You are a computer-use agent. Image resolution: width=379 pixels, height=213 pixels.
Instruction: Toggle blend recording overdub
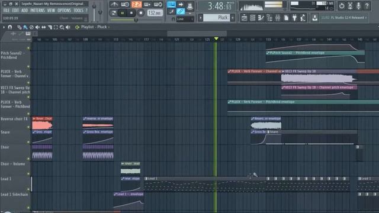147,4
